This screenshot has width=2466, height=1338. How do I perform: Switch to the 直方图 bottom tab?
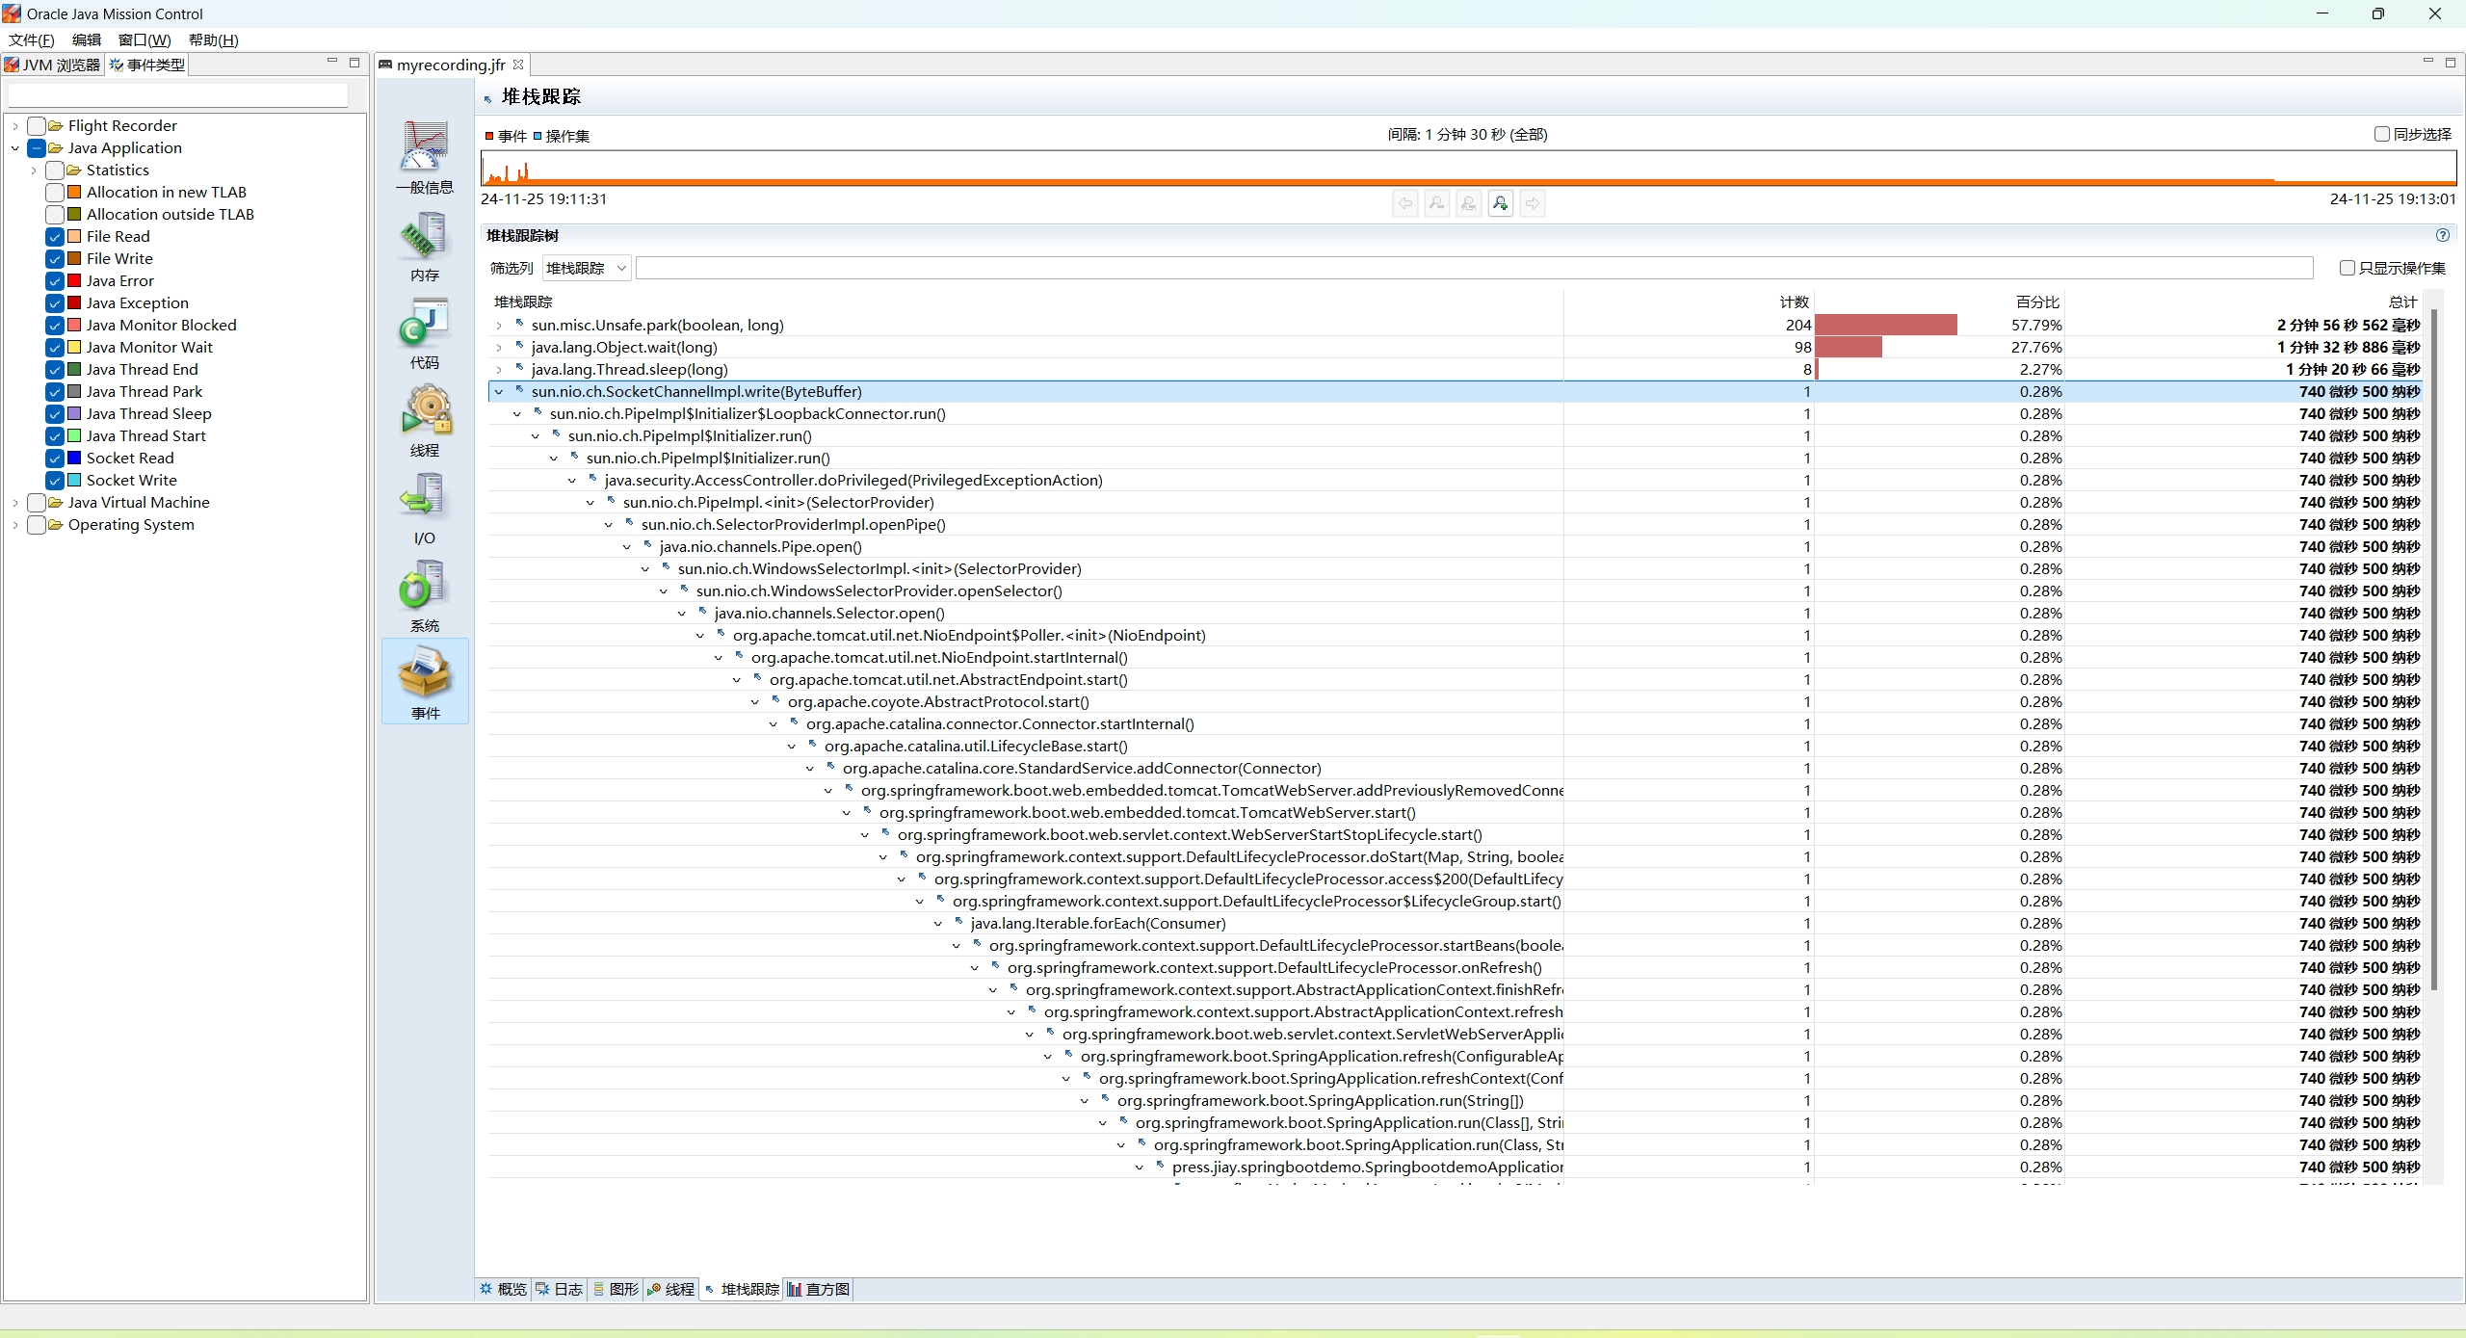coord(819,1289)
